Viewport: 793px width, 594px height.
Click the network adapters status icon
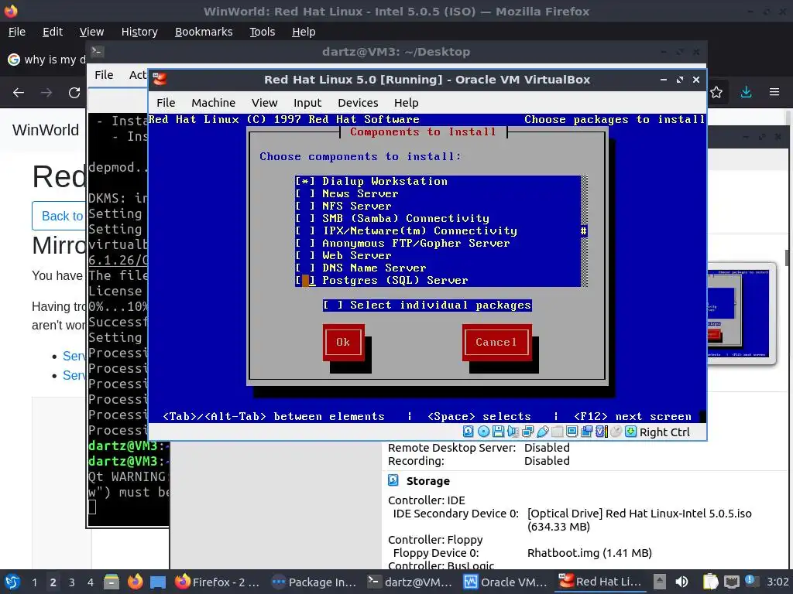[527, 432]
